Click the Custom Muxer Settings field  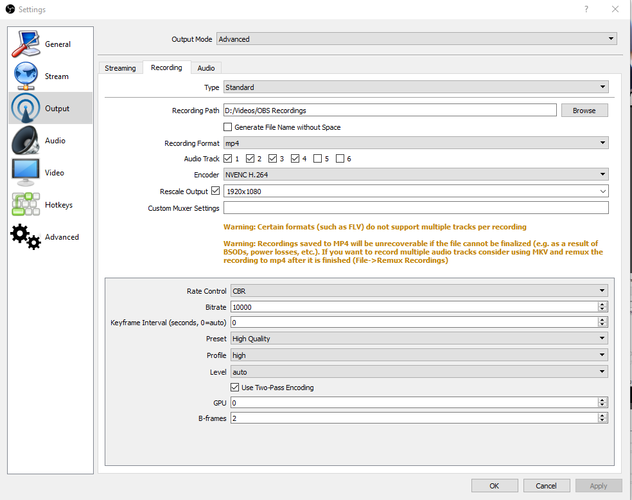416,208
